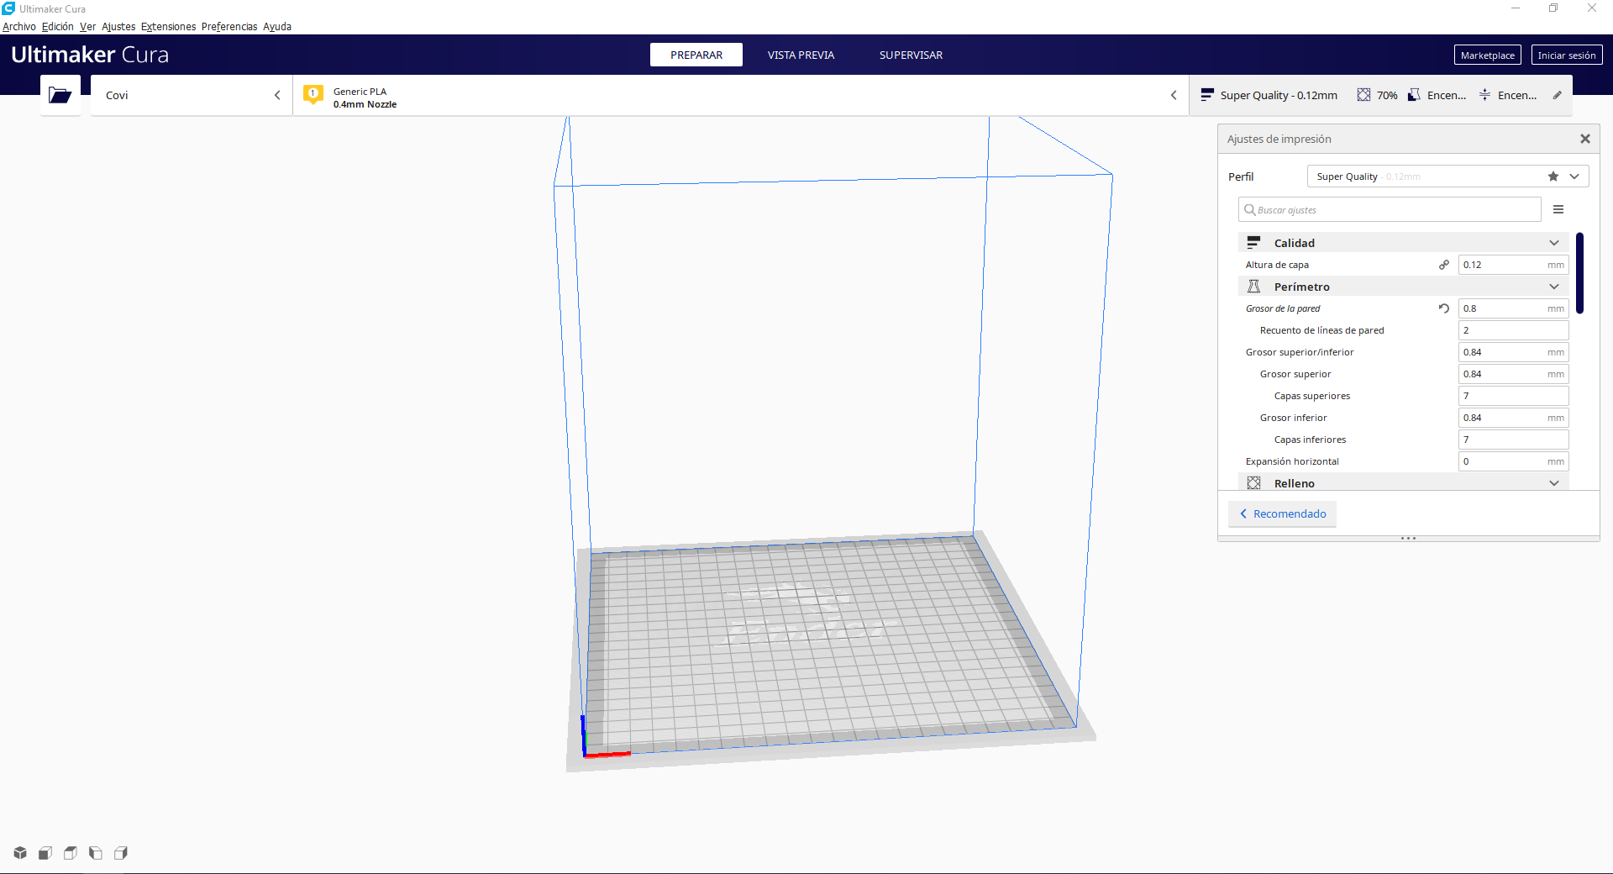1613x874 pixels.
Task: Edit the Recuento de líneas de pared field
Action: (x=1514, y=330)
